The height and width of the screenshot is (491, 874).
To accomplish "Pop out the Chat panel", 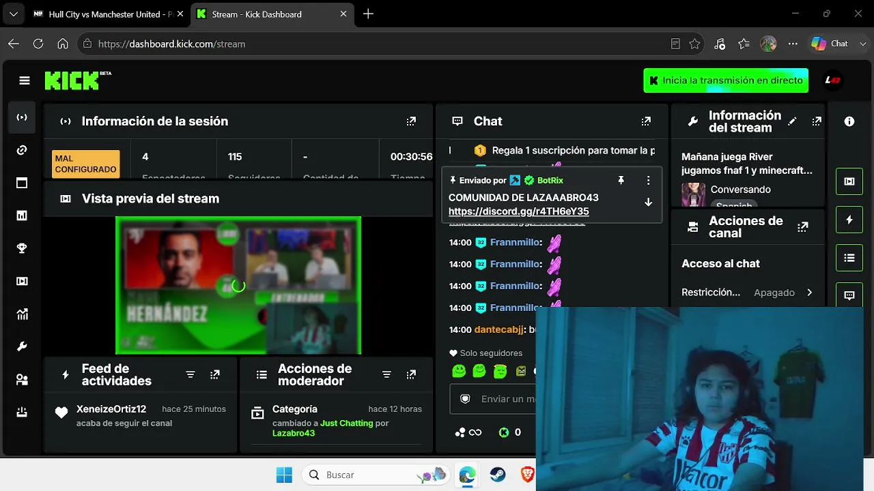I will click(646, 121).
